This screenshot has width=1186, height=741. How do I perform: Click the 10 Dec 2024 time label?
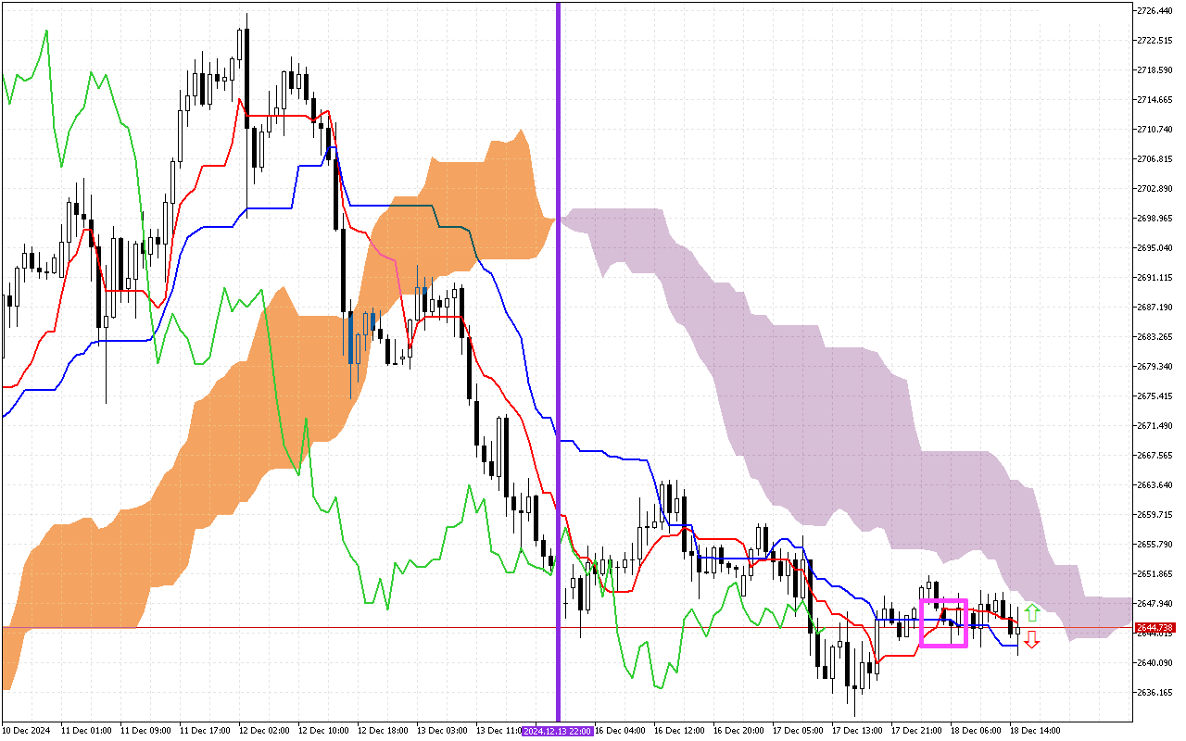coord(27,731)
